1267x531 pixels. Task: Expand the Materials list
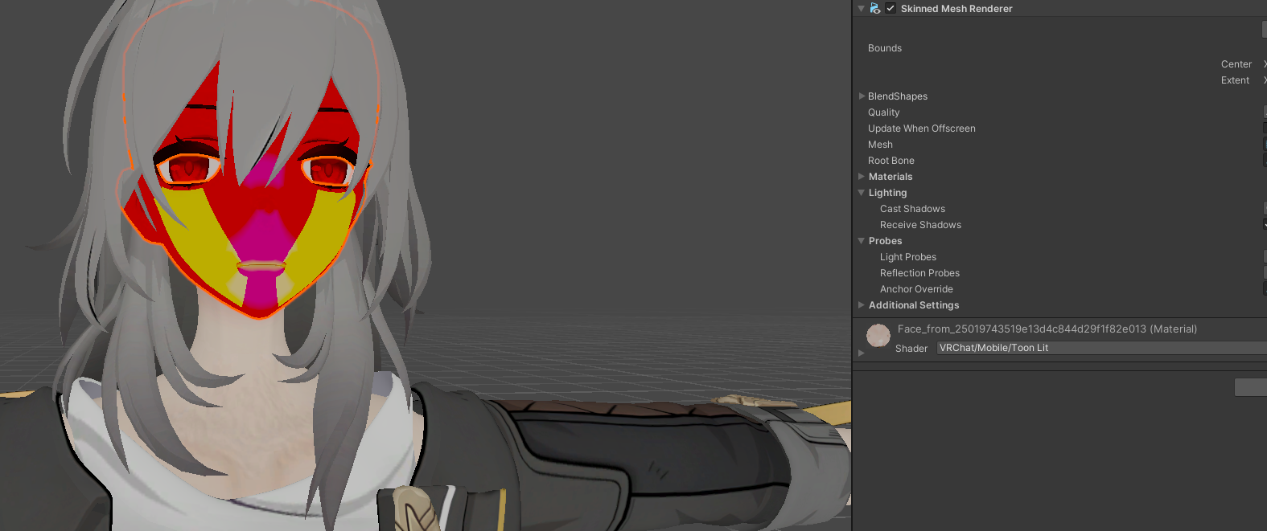tap(862, 177)
